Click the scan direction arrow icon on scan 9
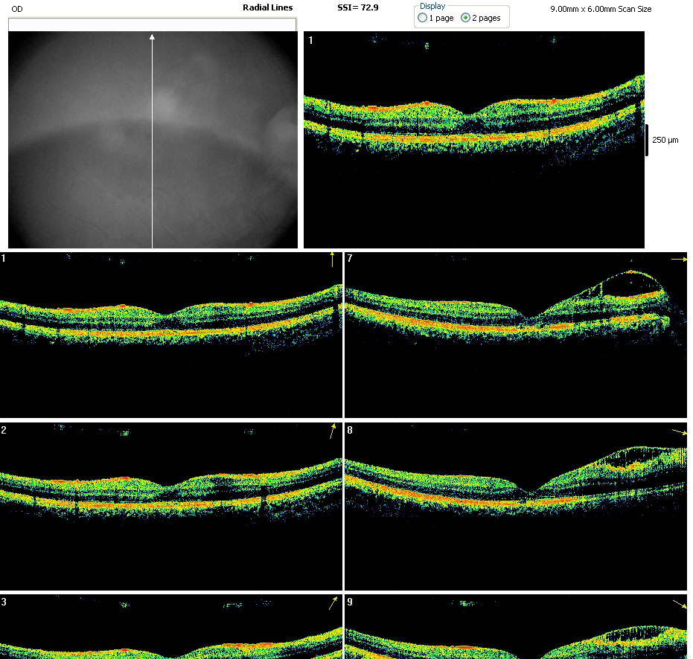 point(680,604)
